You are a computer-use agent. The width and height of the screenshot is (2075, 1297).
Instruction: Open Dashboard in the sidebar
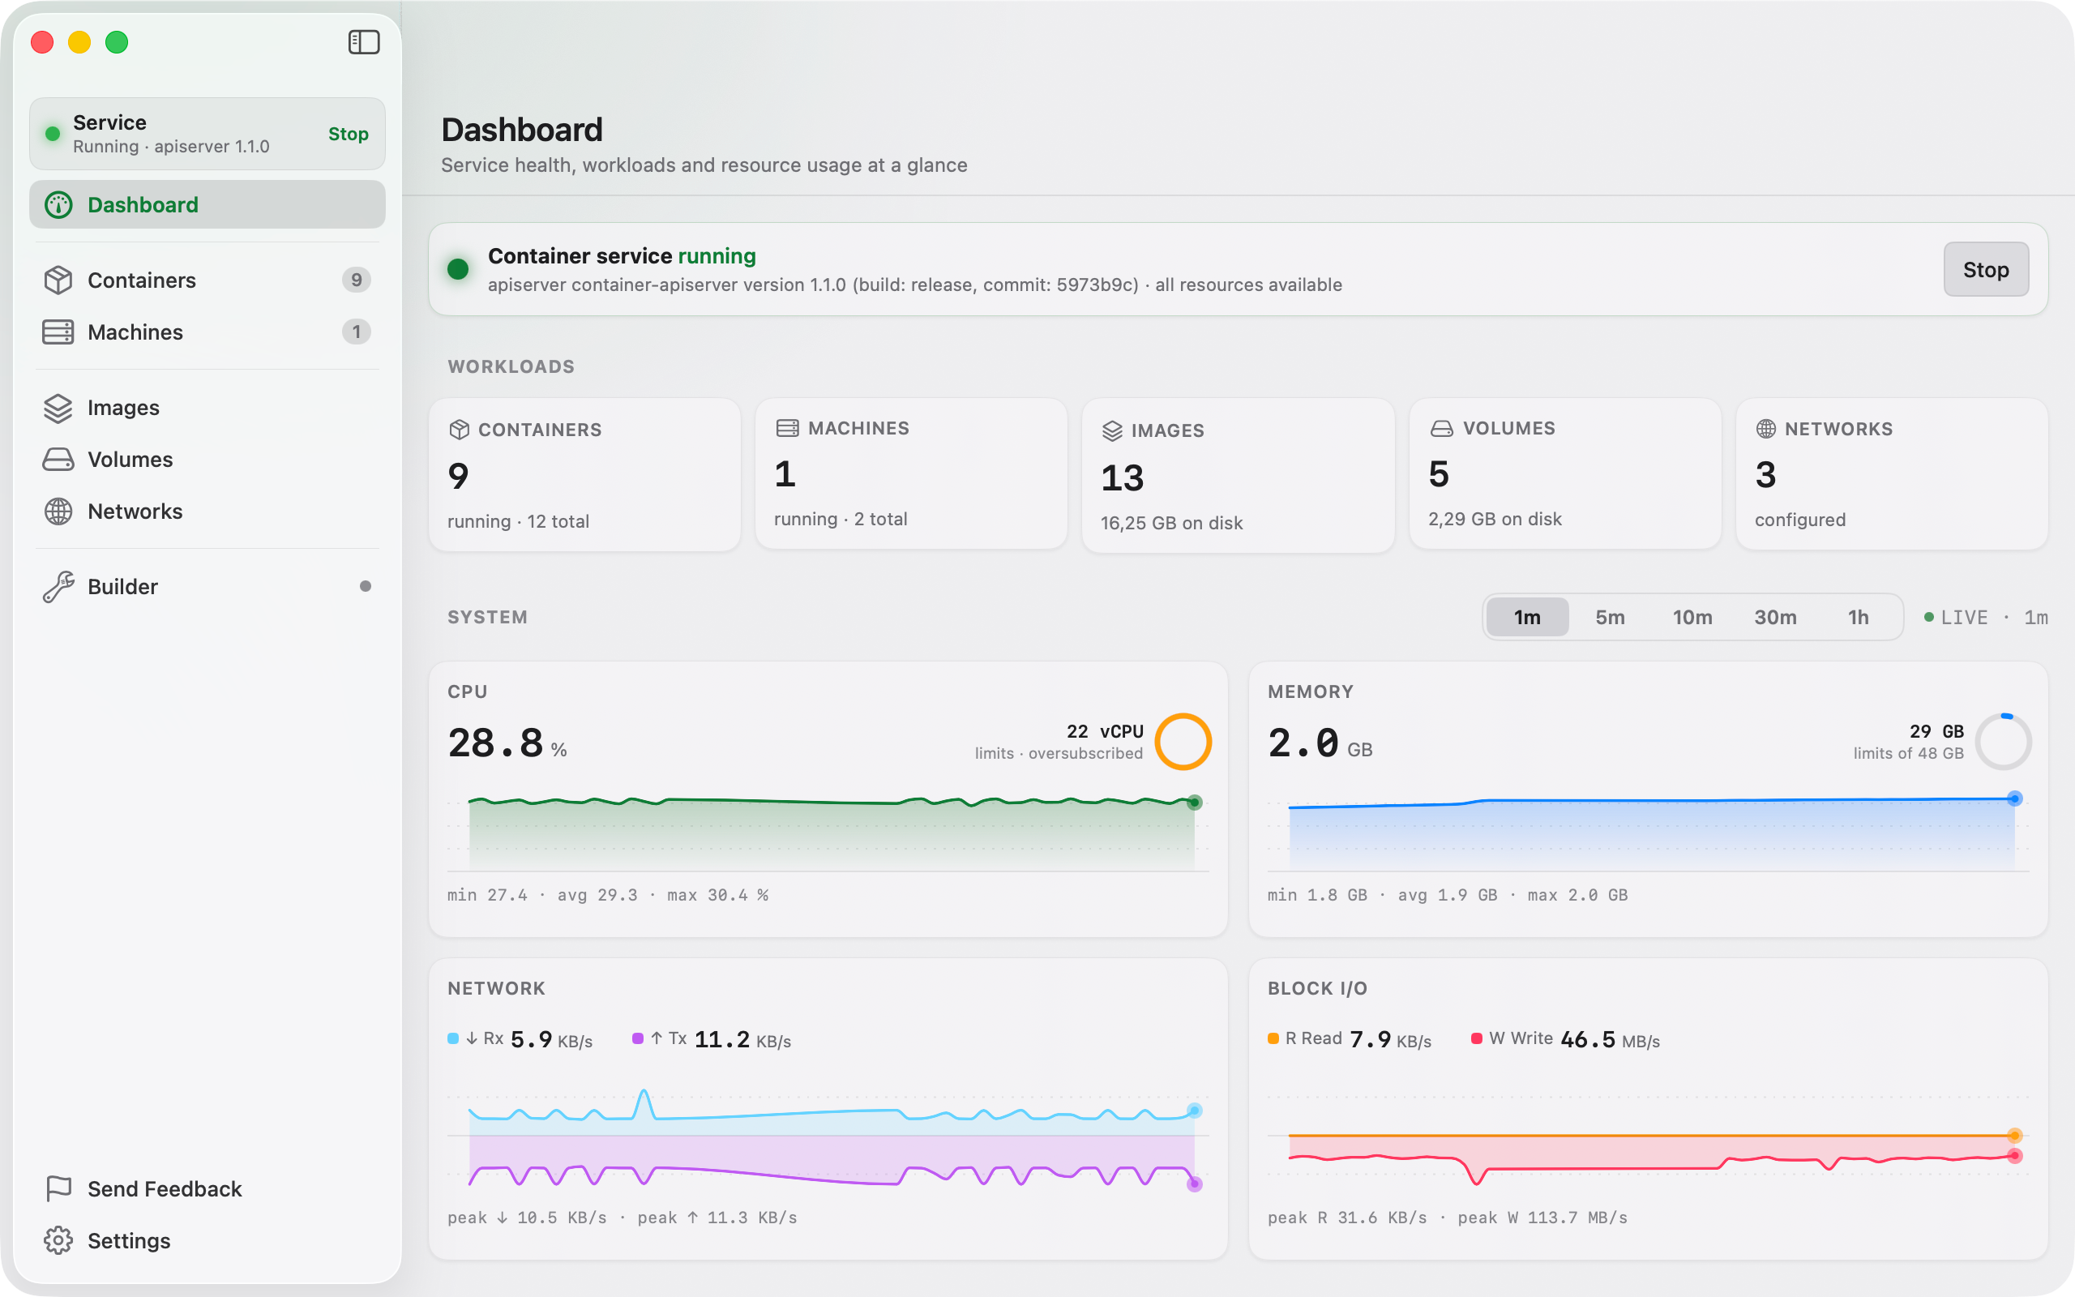click(207, 205)
